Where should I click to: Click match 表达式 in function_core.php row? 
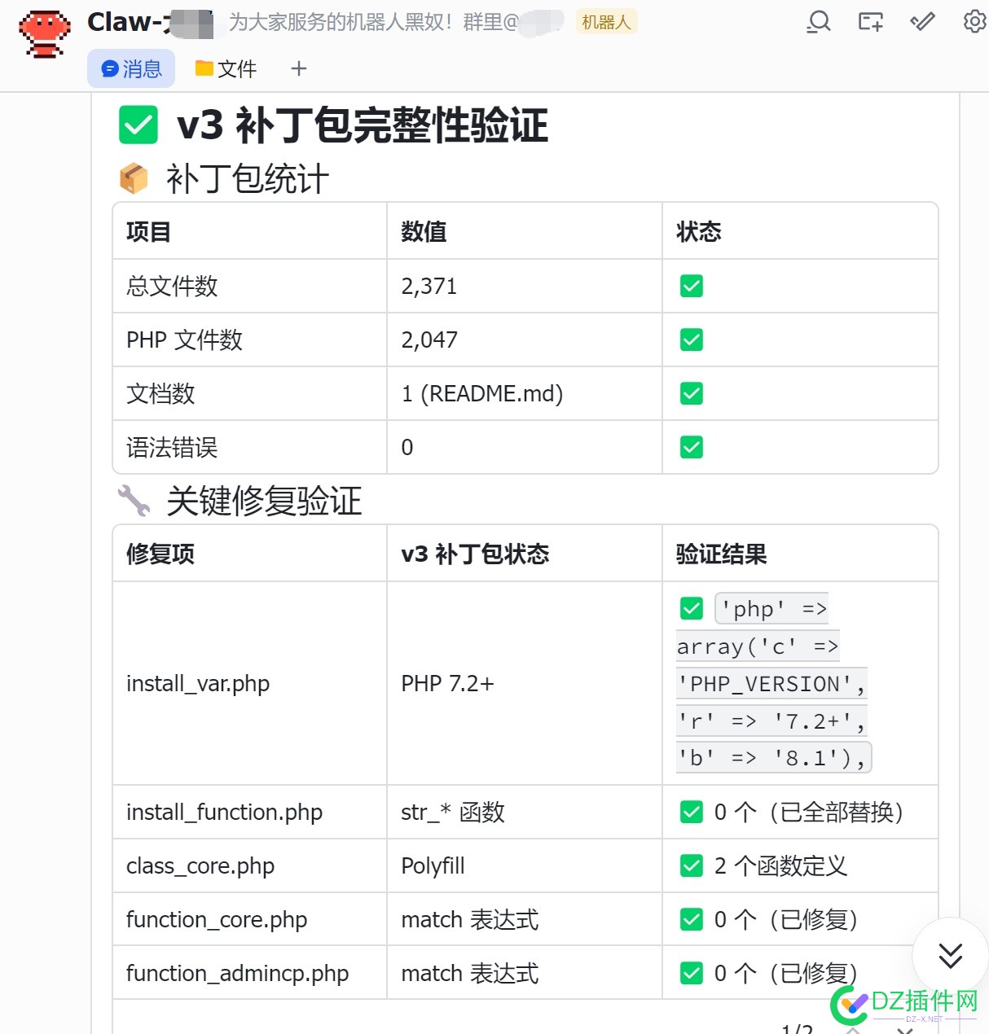pos(470,919)
